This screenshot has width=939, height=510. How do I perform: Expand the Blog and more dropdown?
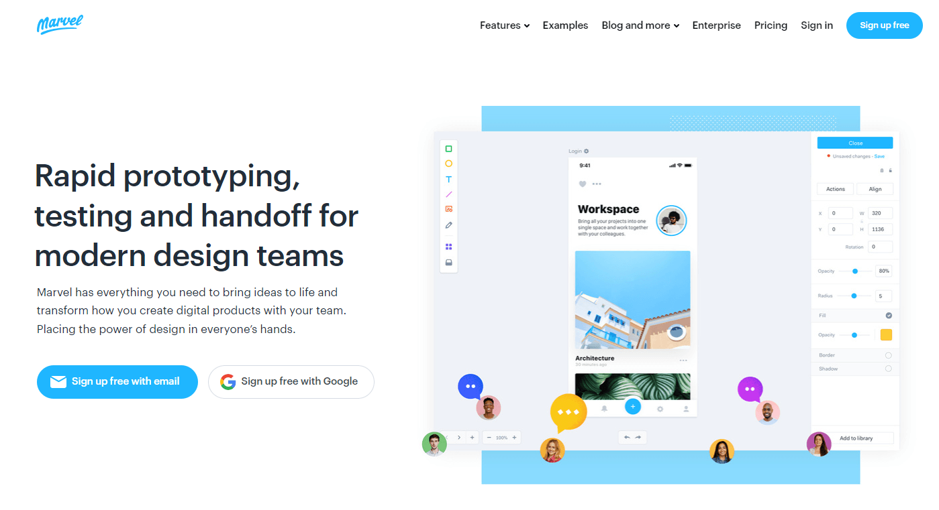(x=640, y=25)
